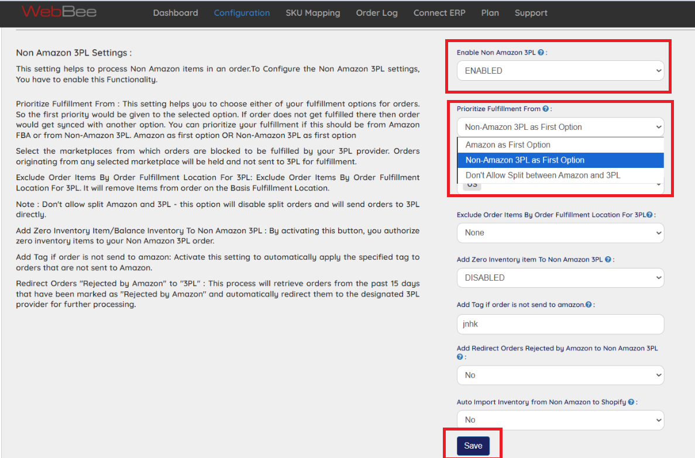Screen dimensions: 695x458
Task: Open help icon for Prioritize Fulfillment From
Action: click(546, 109)
